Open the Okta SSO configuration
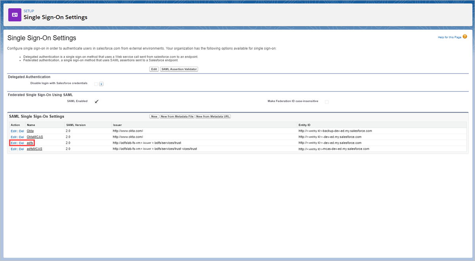Viewport: 475px width, 261px height. click(30, 131)
